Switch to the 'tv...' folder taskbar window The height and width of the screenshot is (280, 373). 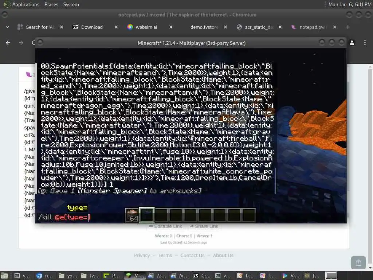tap(89, 276)
